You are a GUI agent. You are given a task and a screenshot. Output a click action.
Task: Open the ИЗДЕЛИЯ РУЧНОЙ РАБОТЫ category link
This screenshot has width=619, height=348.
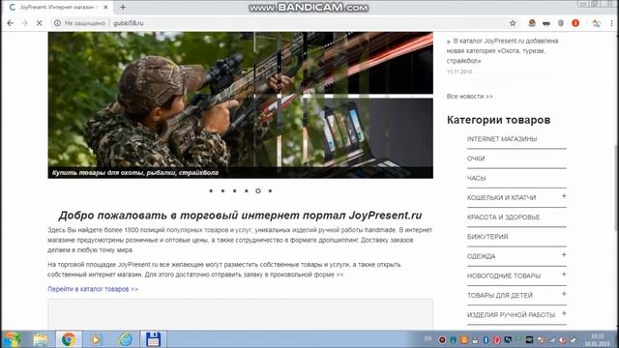coord(511,315)
